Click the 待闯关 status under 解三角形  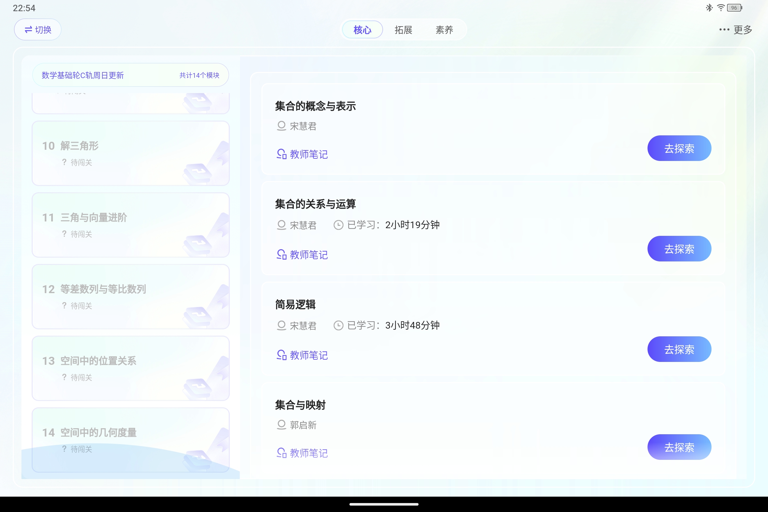[81, 163]
